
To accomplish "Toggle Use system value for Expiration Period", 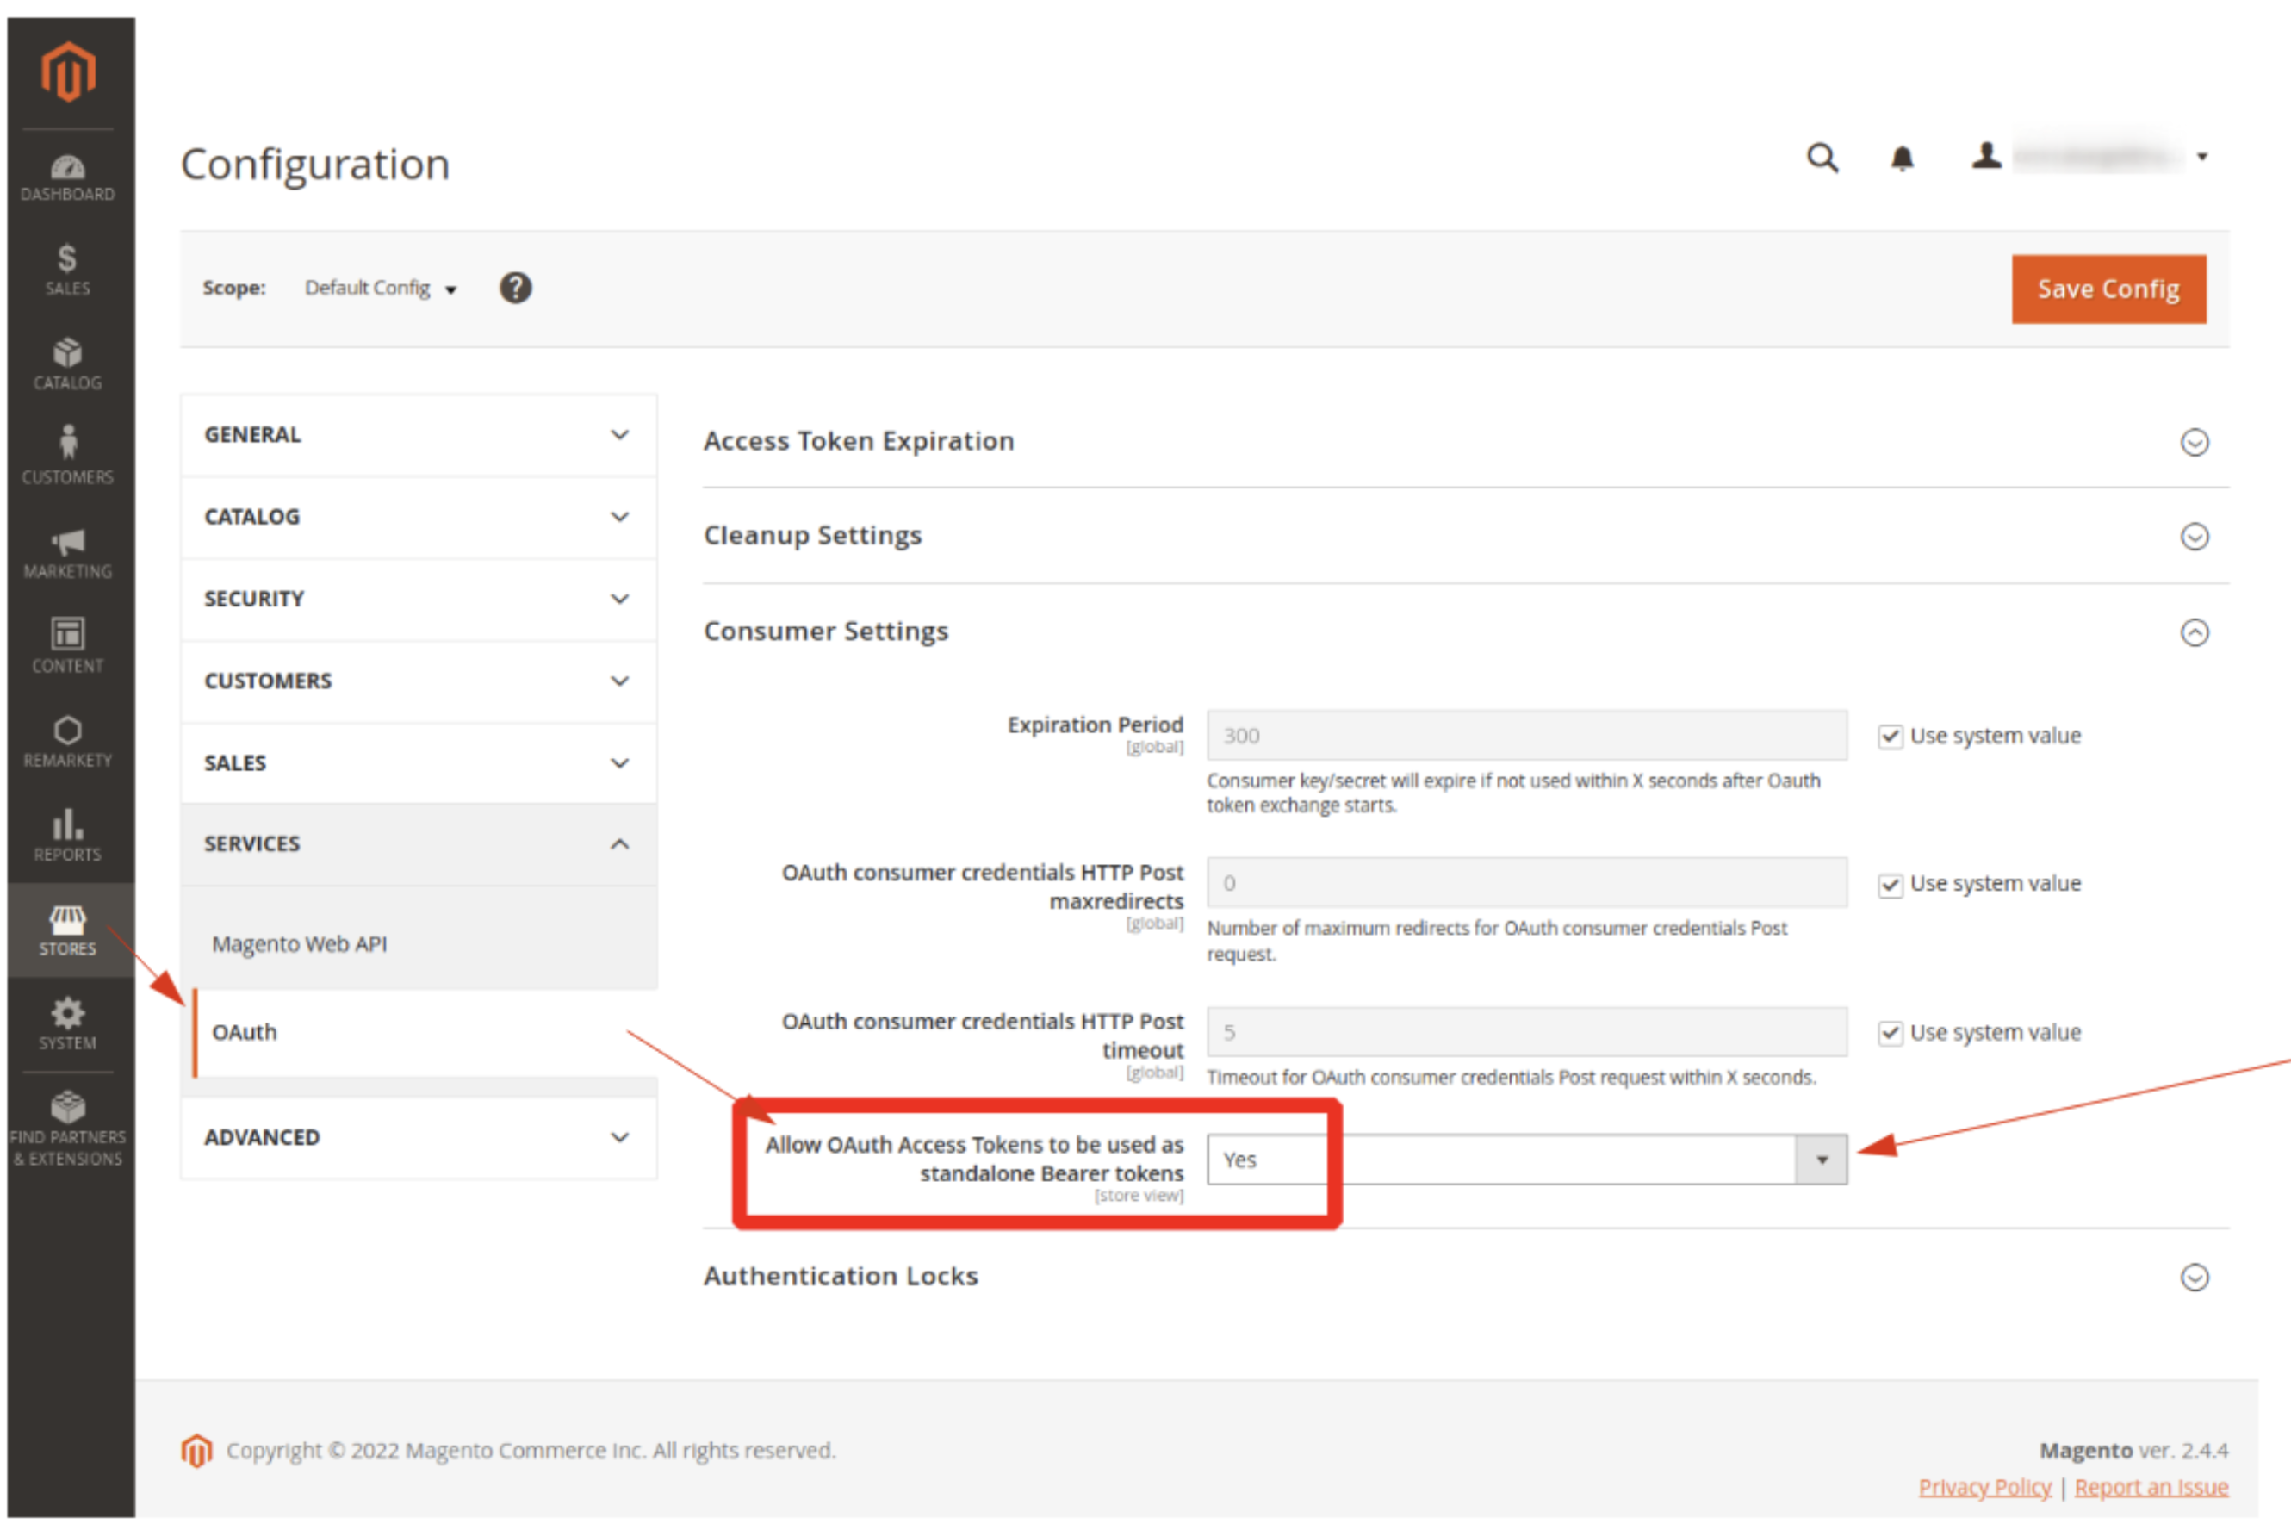I will tap(1891, 736).
